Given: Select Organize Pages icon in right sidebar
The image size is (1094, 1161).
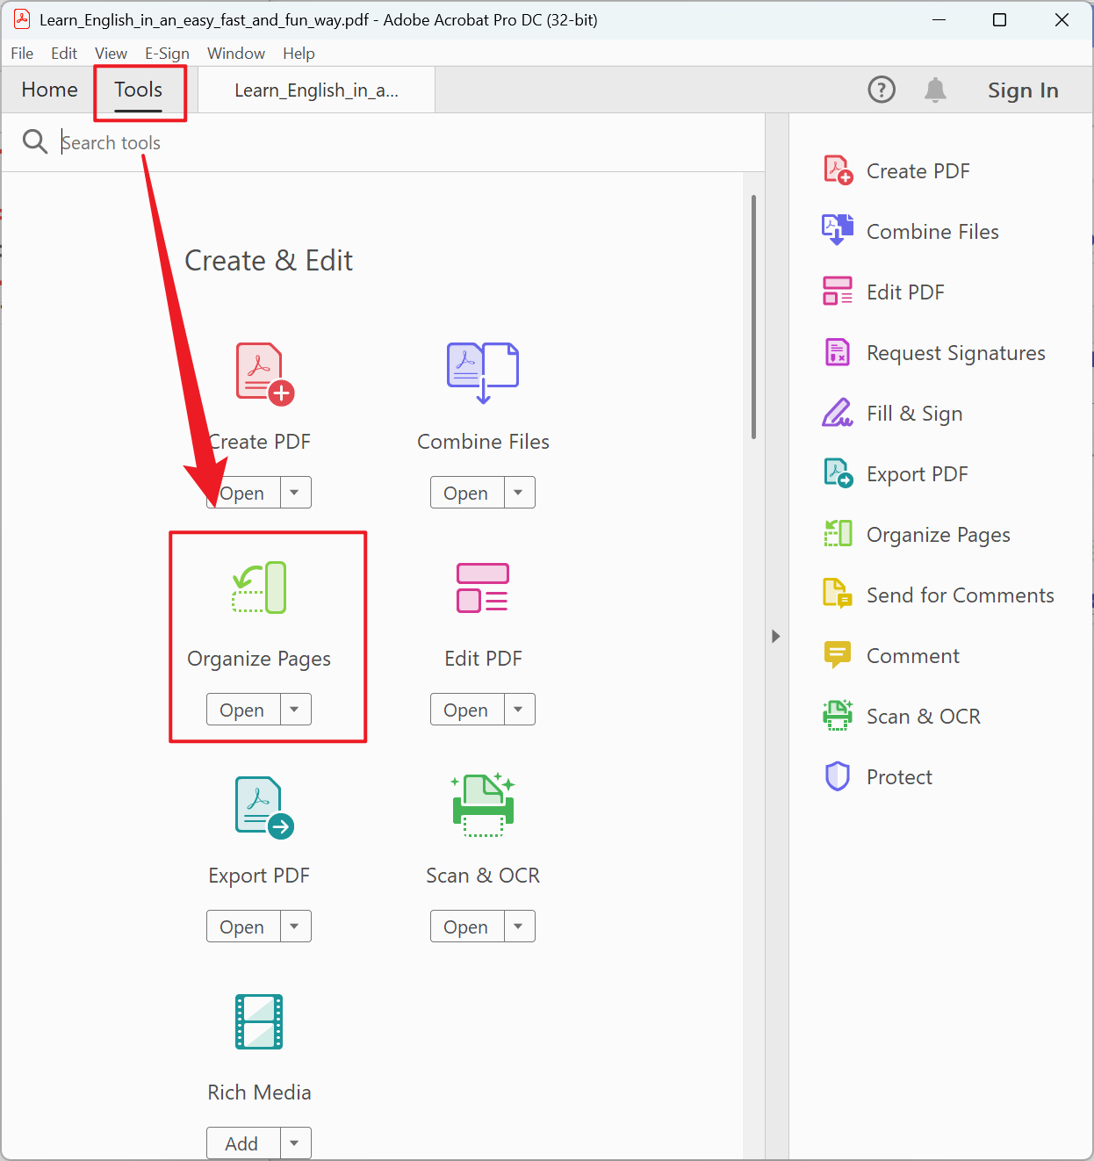Looking at the screenshot, I should 838,533.
